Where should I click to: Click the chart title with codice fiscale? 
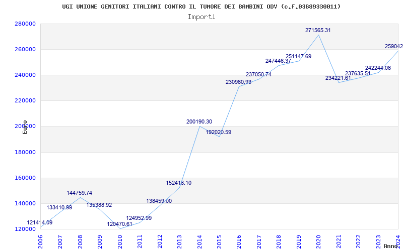pyautogui.click(x=201, y=7)
